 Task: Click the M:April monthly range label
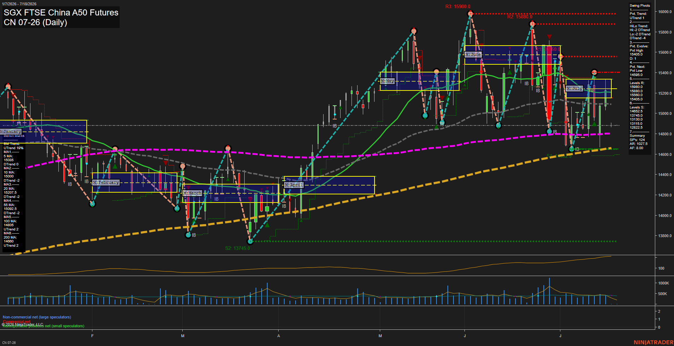[x=294, y=185]
